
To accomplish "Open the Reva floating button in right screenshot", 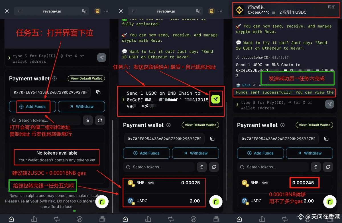I will click(330, 202).
